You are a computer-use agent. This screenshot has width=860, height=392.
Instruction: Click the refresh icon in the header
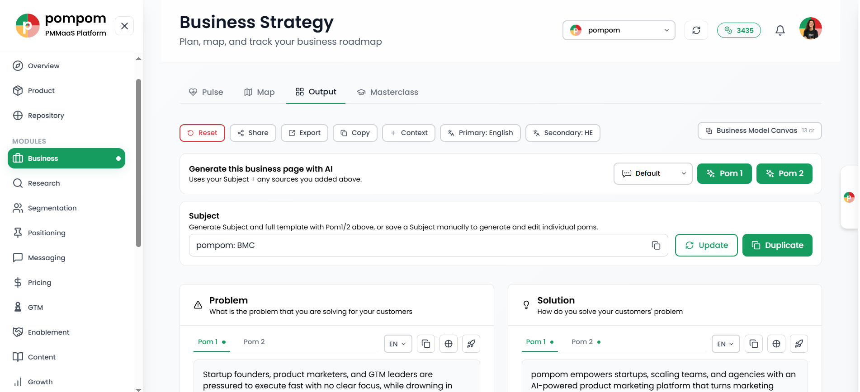click(696, 30)
